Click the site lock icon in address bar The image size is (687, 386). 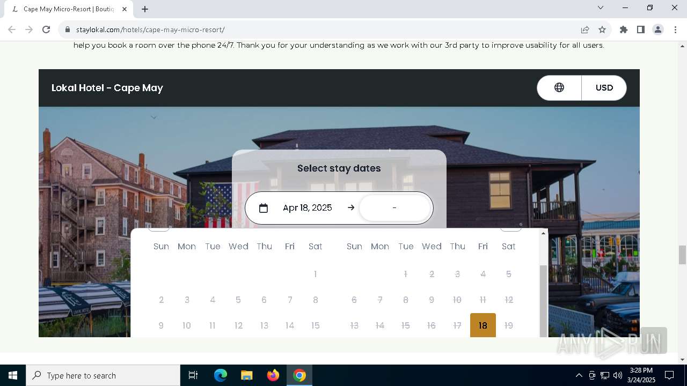68,29
